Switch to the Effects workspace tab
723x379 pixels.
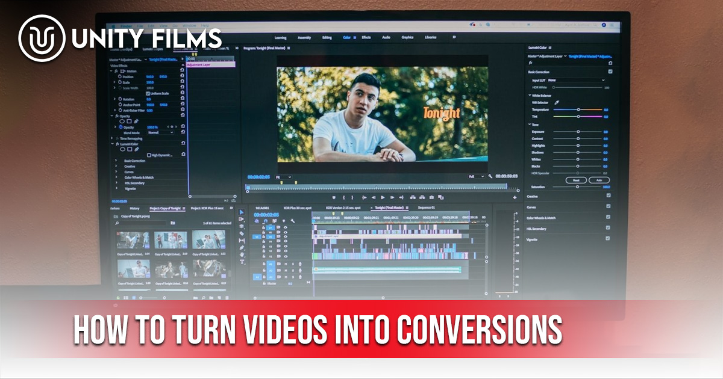(366, 37)
